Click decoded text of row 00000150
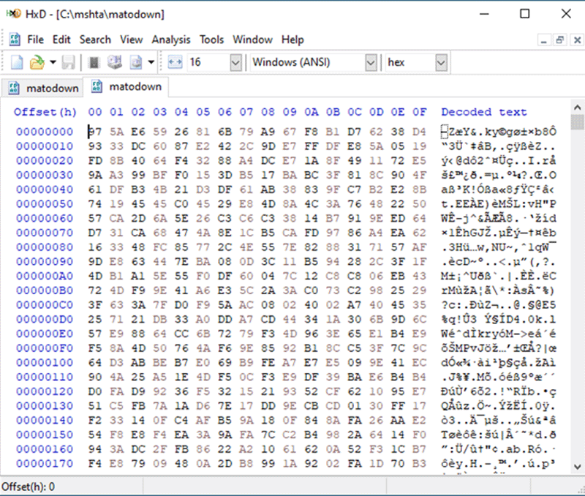Screen dimensions: 585x496 coord(499,435)
